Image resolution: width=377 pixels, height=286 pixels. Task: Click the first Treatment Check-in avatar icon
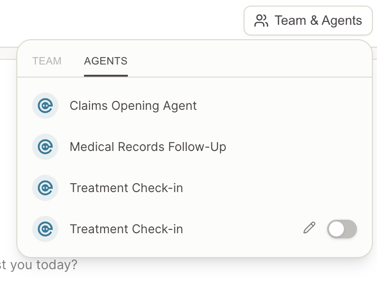(45, 188)
